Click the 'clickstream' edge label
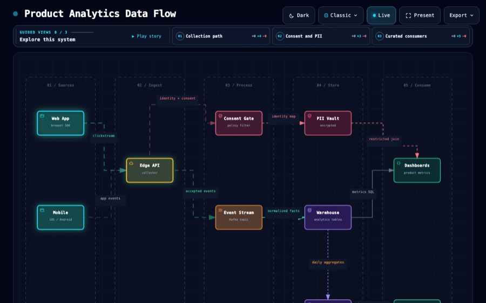This screenshot has width=486, height=303. (104, 136)
